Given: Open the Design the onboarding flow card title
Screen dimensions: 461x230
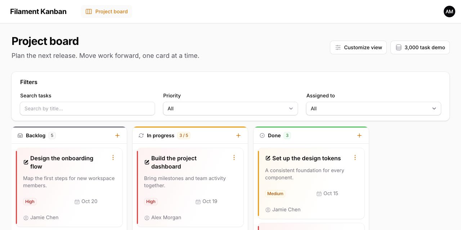Looking at the screenshot, I should [62, 162].
